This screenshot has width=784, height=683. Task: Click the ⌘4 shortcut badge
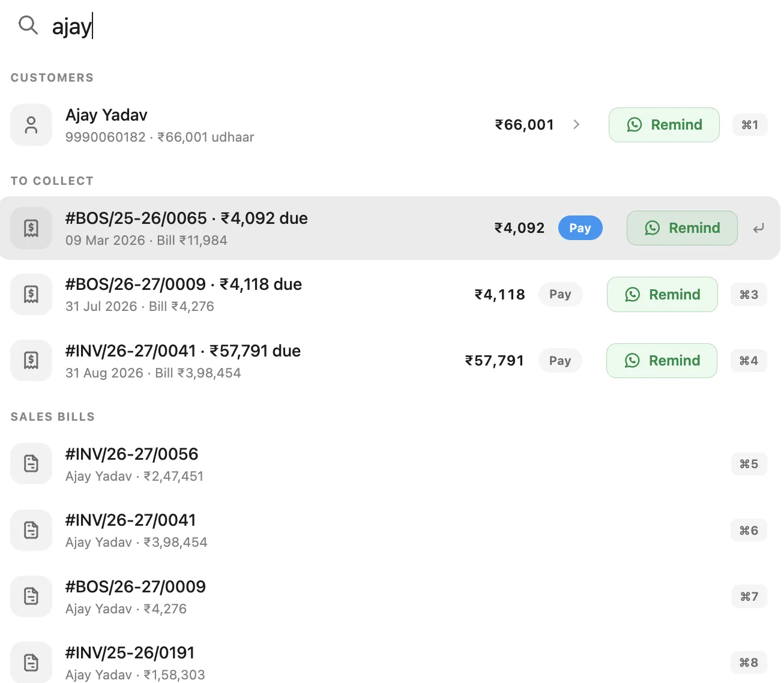point(749,361)
